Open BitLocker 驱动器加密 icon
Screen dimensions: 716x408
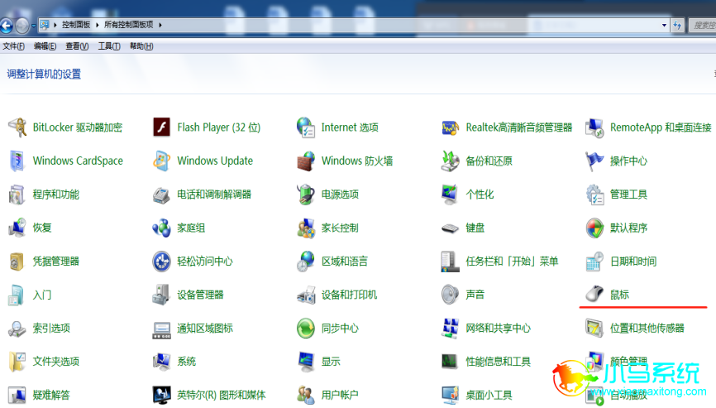tap(17, 127)
